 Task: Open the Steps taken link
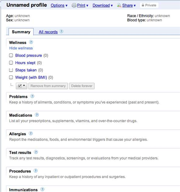click(26, 70)
